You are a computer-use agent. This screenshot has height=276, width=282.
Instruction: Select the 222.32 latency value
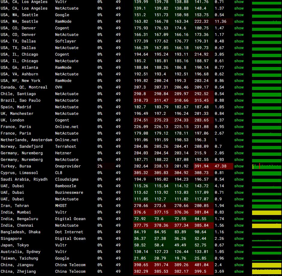click(201, 22)
